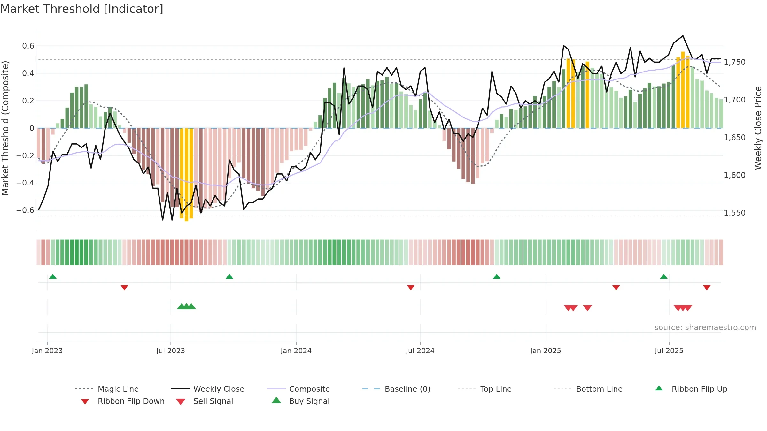Viewport: 767px width, 431px height.
Task: Click the −0.4 left axis label
Action: (25, 183)
